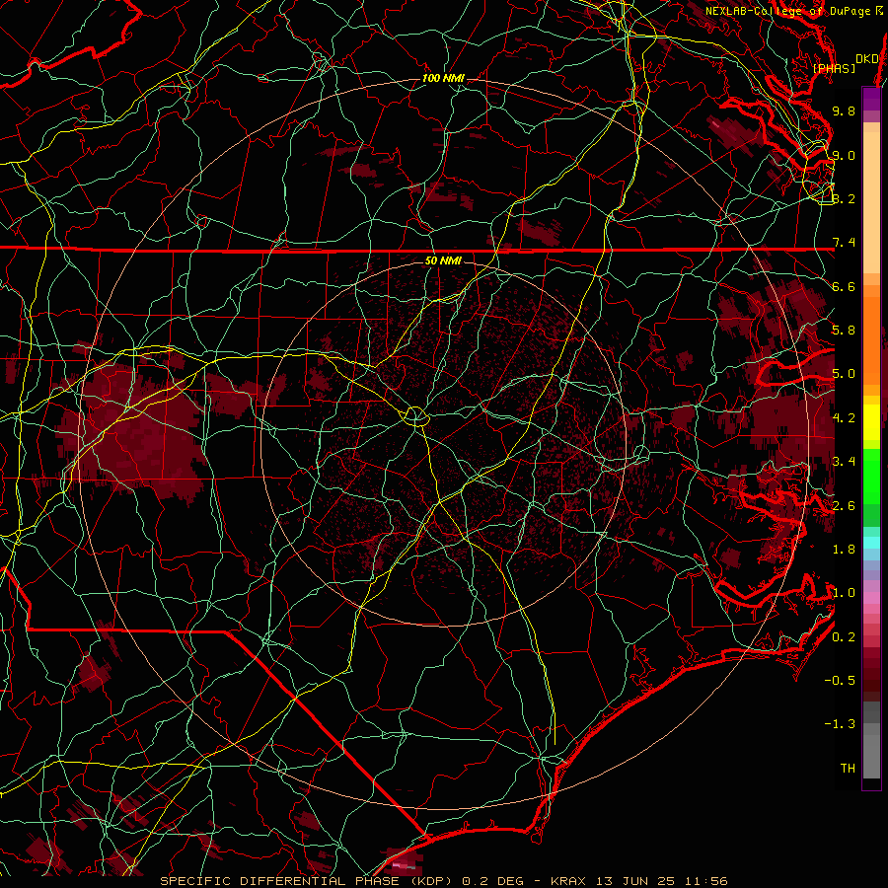Click the 4.2 value on color scale
Image resolution: width=888 pixels, height=888 pixels.
[844, 418]
